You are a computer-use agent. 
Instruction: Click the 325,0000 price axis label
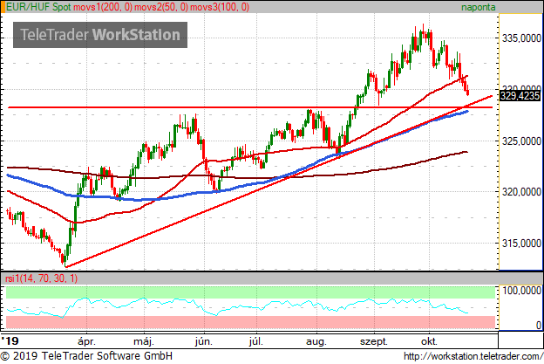coord(521,141)
